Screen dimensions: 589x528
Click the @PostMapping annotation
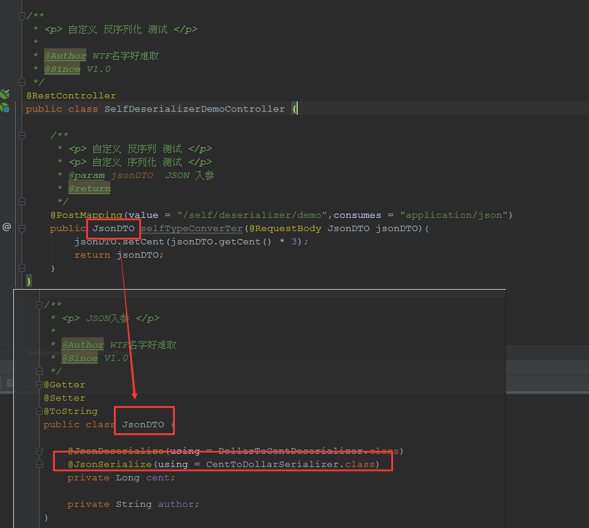[x=86, y=215]
